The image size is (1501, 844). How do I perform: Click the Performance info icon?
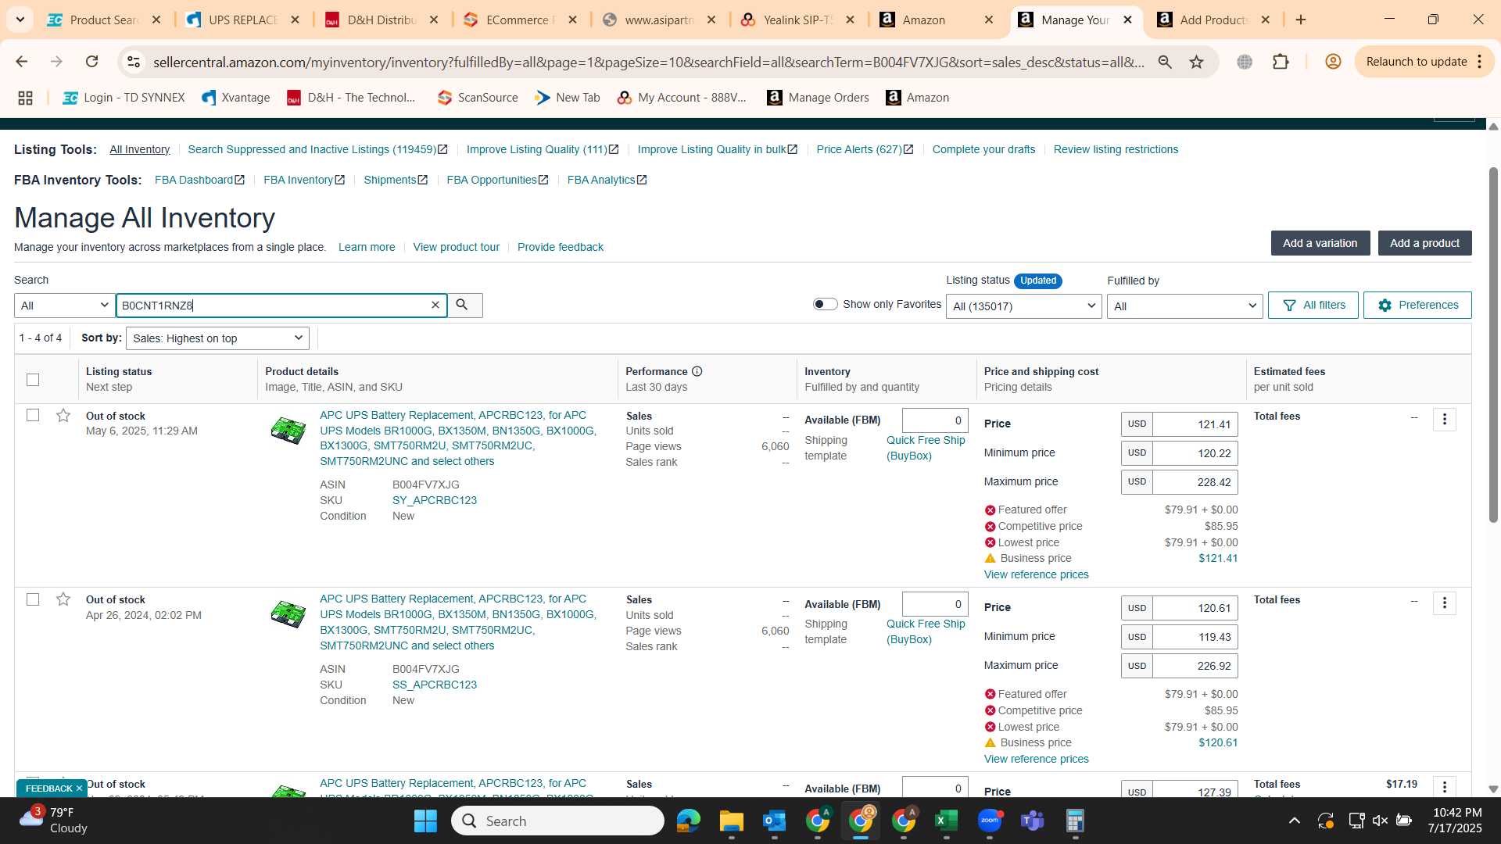coord(697,371)
